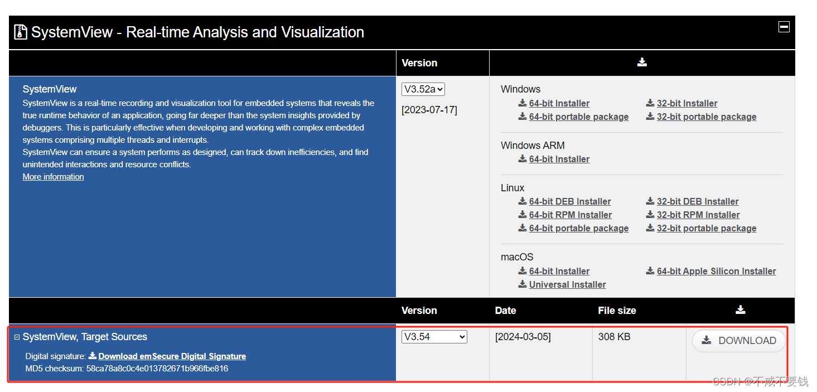817x392 pixels.
Task: Collapse SystemView, Target Sources row
Action: point(17,337)
